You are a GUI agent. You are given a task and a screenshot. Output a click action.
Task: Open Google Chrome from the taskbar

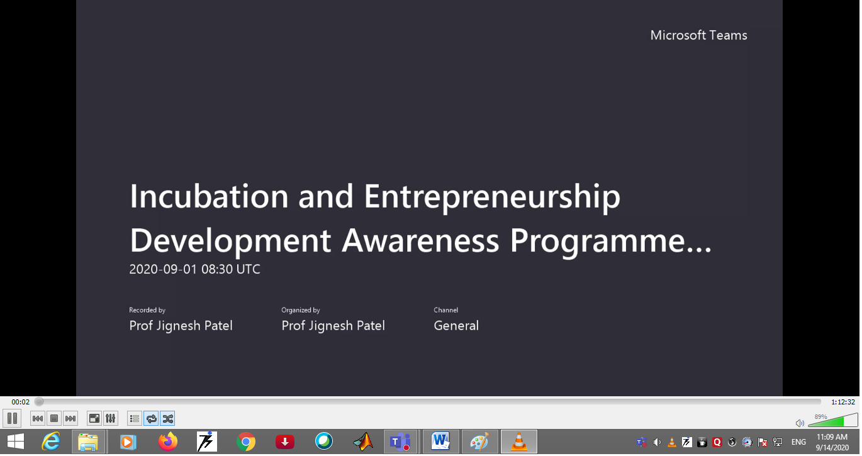[245, 442]
